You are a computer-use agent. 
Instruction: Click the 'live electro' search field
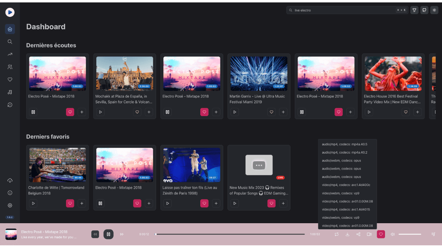tap(342, 10)
